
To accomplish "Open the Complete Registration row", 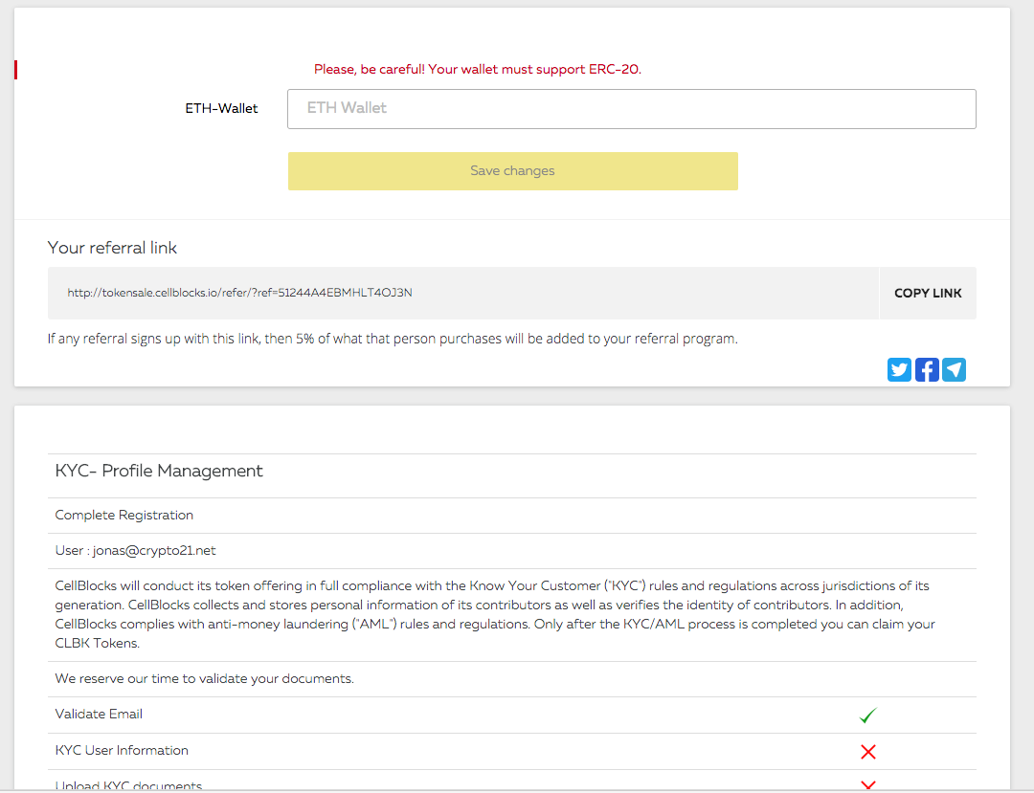I will 124,516.
